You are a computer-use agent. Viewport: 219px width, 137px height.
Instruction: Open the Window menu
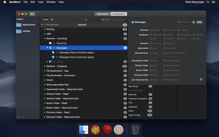pos(51,2)
